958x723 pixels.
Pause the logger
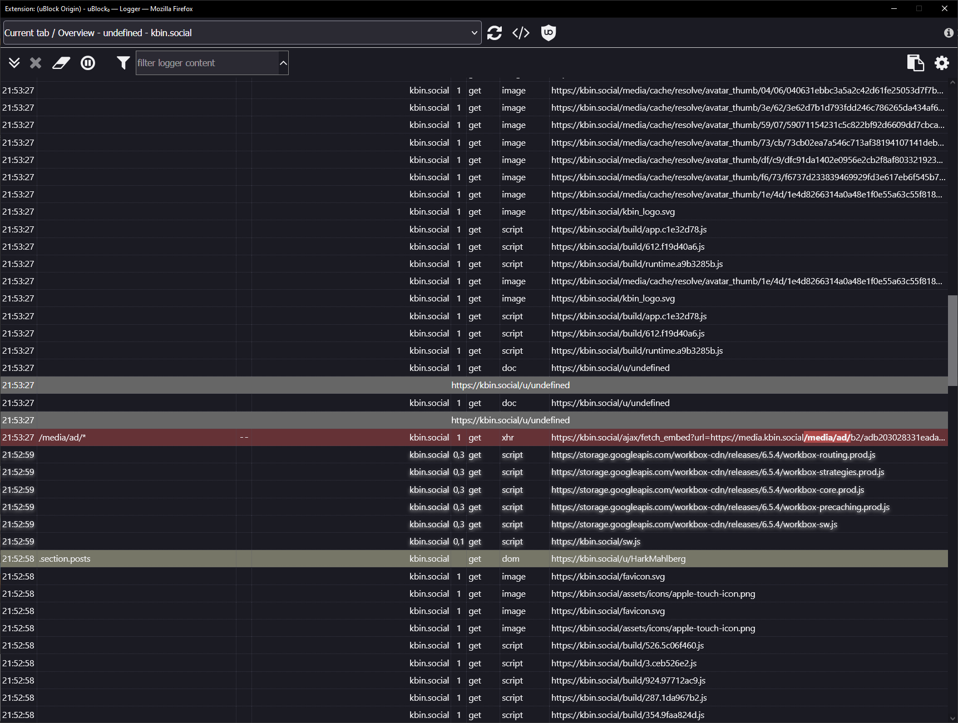88,63
